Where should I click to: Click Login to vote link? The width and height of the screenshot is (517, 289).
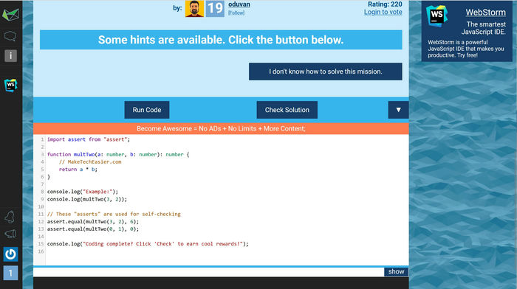(x=383, y=13)
